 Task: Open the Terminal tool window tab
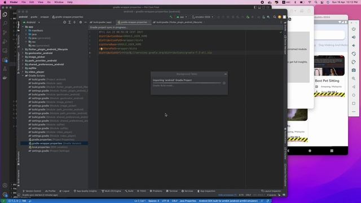[171, 191]
